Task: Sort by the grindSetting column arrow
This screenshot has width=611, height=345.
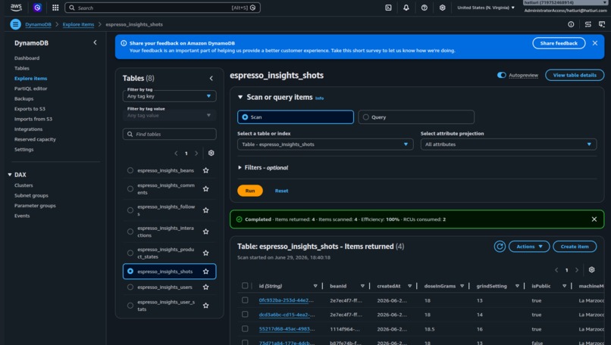Action: pos(517,286)
